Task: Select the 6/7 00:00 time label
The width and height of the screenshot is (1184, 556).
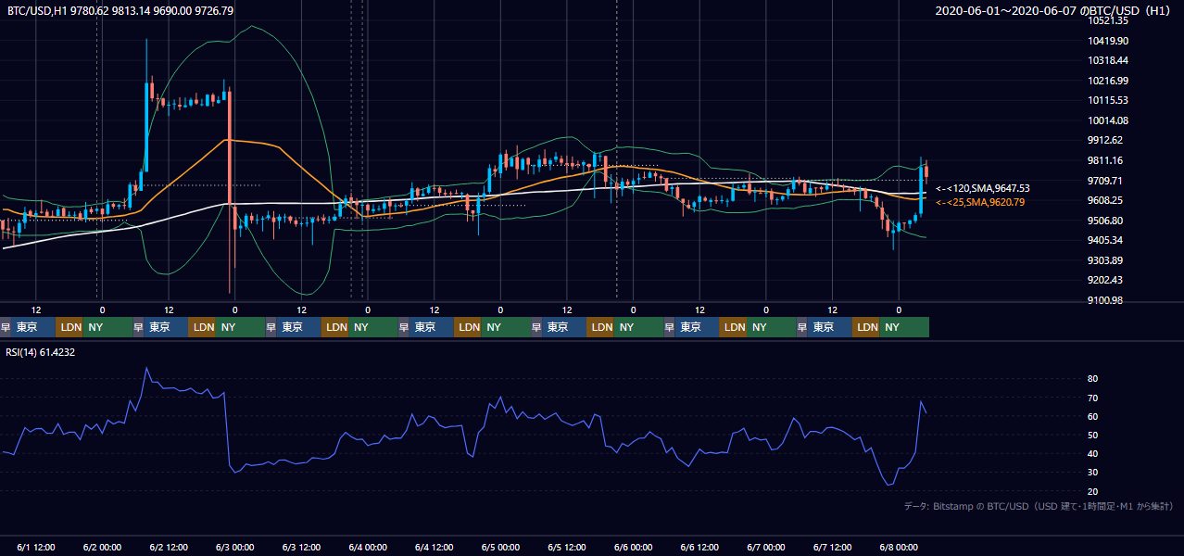Action: pyautogui.click(x=766, y=548)
